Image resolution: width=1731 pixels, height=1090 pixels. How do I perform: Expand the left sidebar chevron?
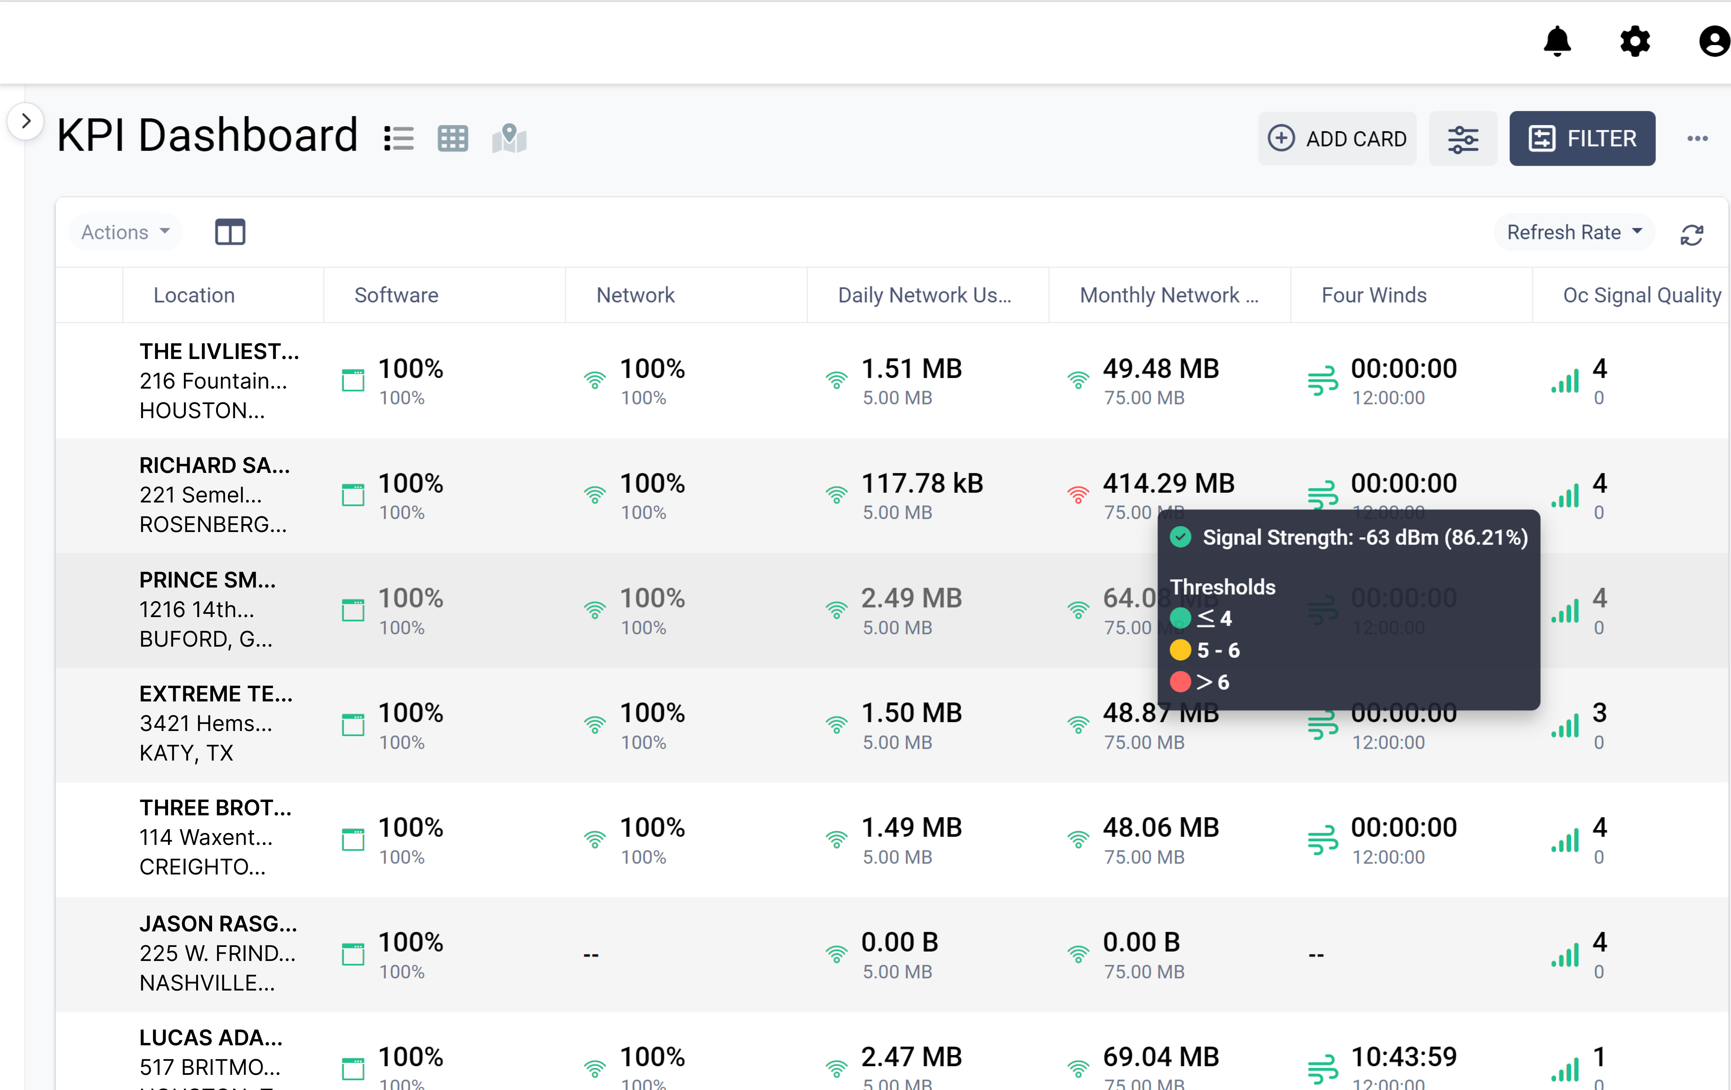[x=26, y=121]
